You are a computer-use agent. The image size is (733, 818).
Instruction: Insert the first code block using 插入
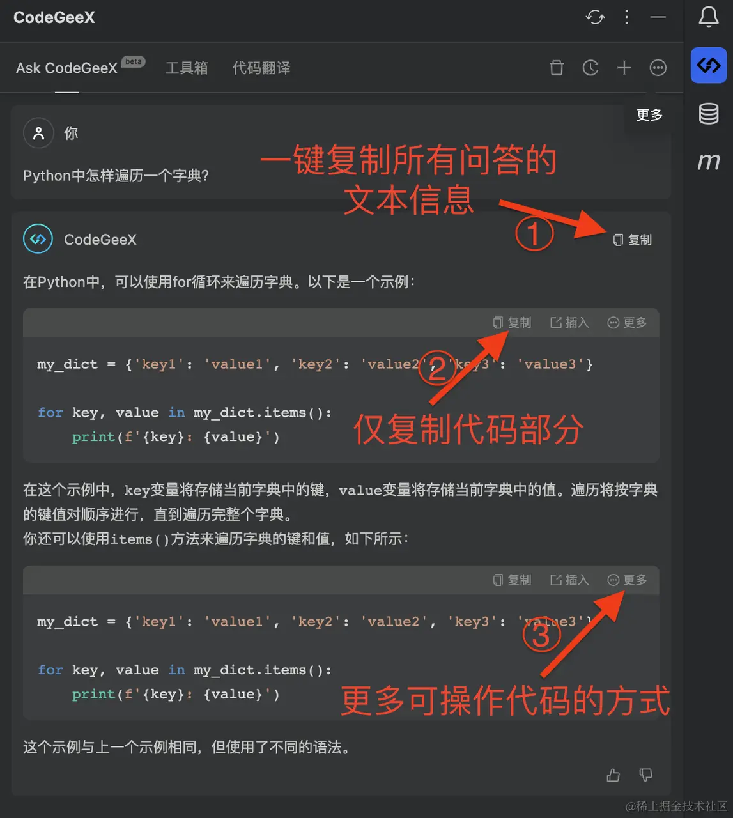[569, 323]
